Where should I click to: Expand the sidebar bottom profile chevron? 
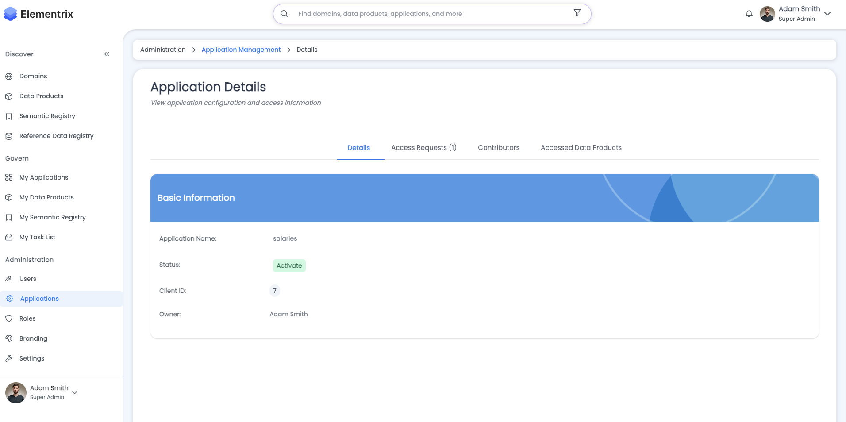pos(75,392)
